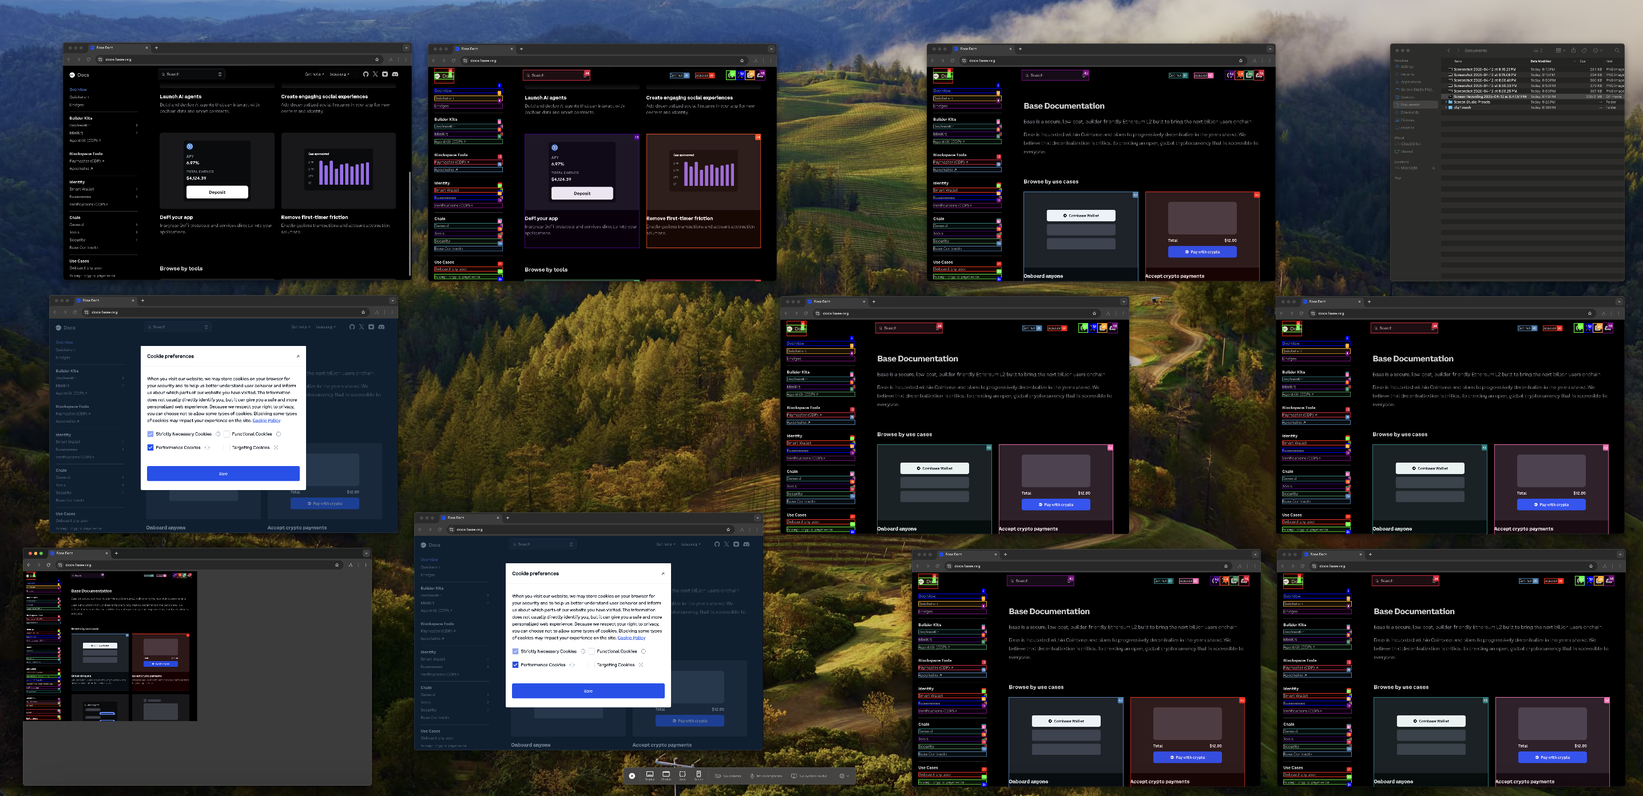Click the No system audio button

[809, 775]
